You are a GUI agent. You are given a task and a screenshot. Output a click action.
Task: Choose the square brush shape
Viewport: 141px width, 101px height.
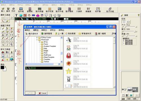[128, 22]
